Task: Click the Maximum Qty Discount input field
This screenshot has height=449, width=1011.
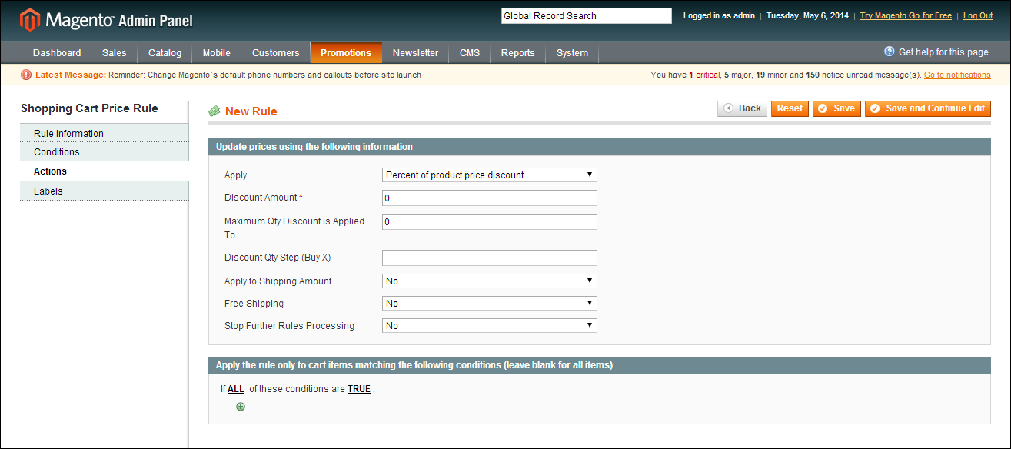Action: [x=490, y=222]
